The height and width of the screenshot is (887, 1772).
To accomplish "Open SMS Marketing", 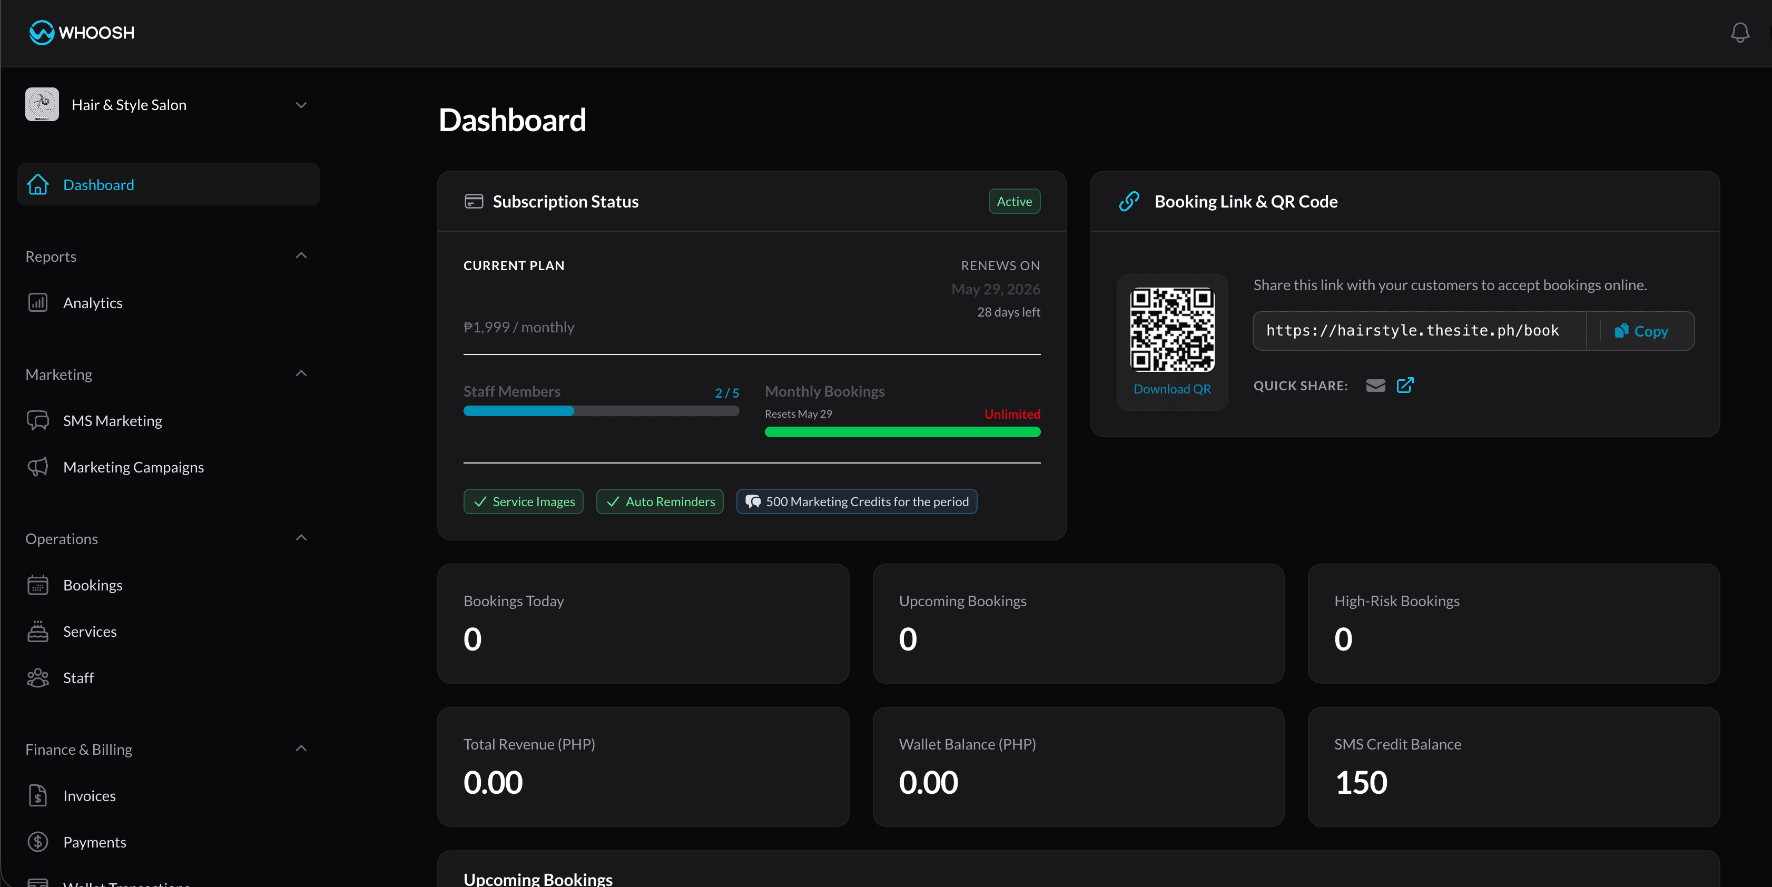I will point(113,420).
